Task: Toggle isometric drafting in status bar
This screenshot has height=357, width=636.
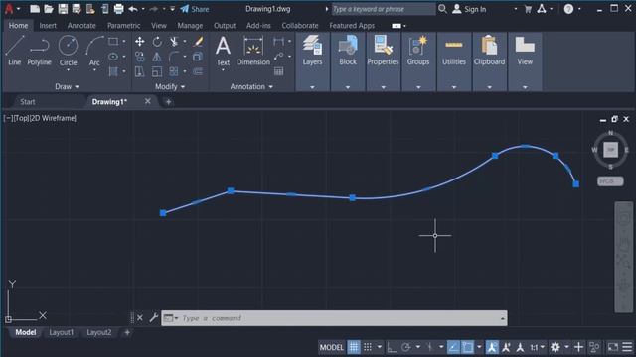Action: click(x=429, y=347)
